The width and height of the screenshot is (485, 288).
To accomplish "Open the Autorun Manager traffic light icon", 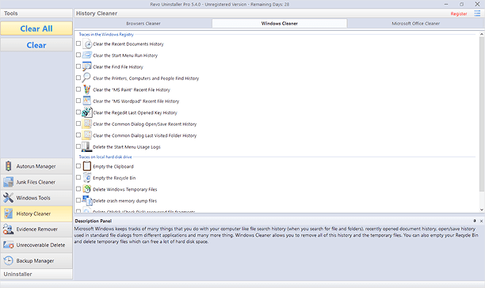I will (x=9, y=166).
